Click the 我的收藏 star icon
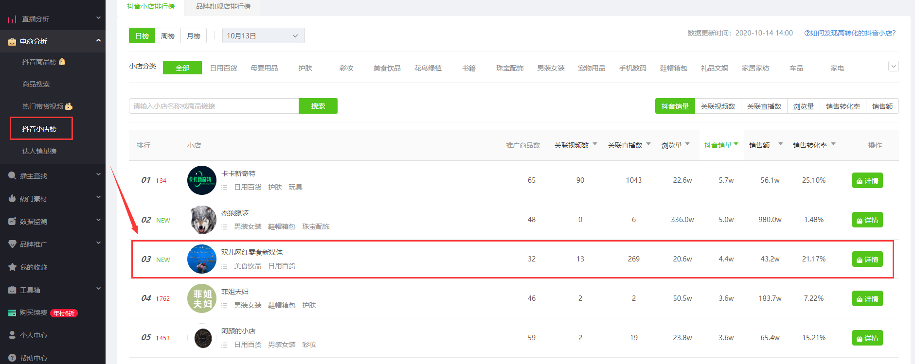The height and width of the screenshot is (364, 915). 12,267
